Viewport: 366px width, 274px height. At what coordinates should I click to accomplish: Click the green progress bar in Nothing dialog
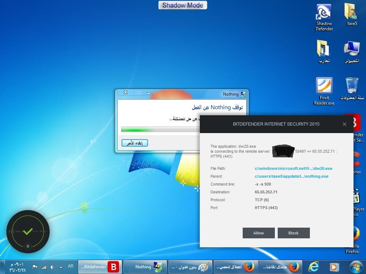pos(160,130)
